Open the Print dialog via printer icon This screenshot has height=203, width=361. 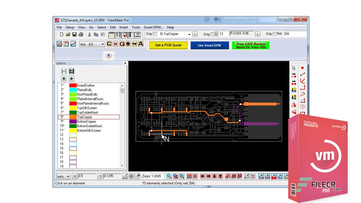point(81,34)
